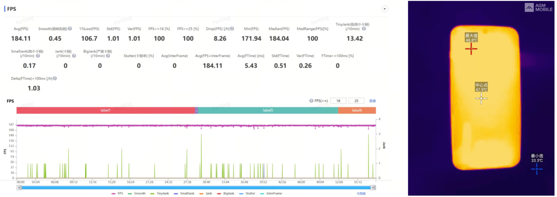Click the Median(FPS) value 184.04

(x=279, y=38)
